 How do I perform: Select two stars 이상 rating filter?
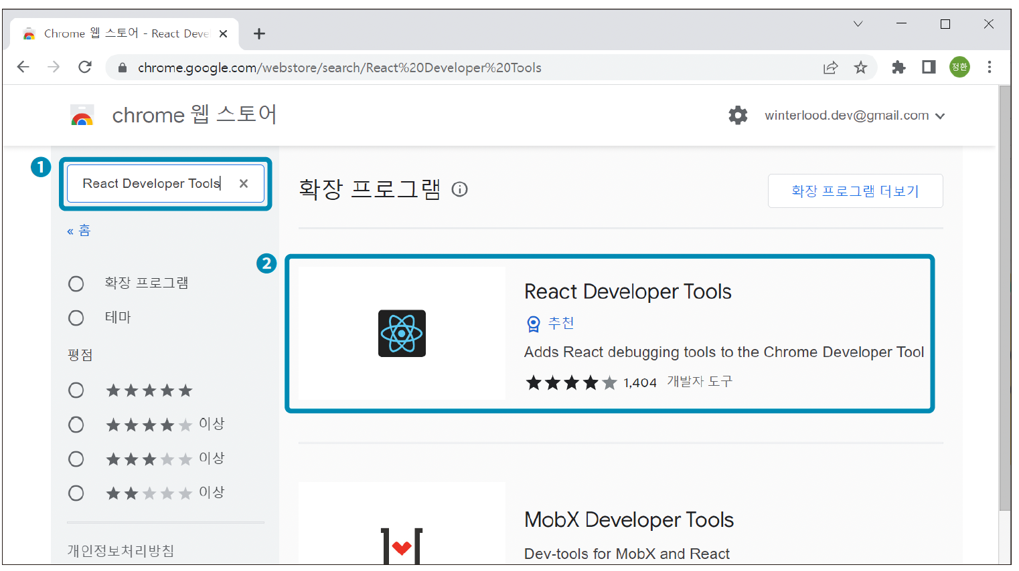(x=76, y=493)
